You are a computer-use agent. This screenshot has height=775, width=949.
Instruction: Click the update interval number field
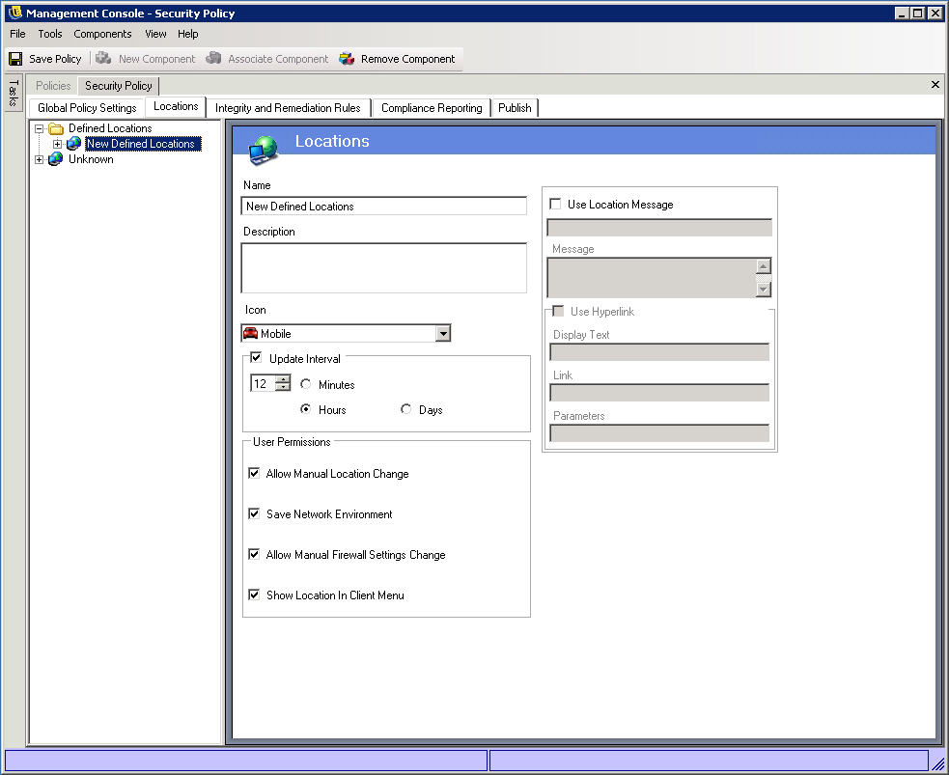click(264, 383)
